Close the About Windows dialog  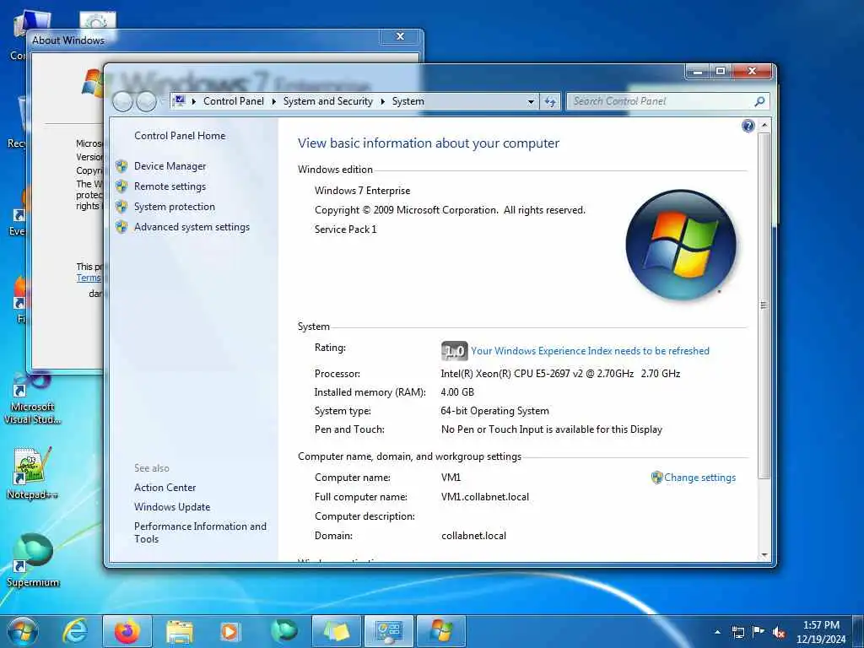[x=401, y=36]
